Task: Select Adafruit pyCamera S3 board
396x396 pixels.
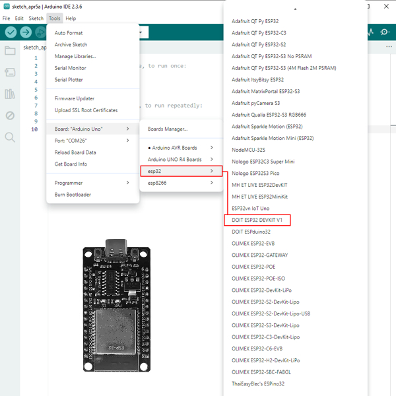Action: pos(295,103)
